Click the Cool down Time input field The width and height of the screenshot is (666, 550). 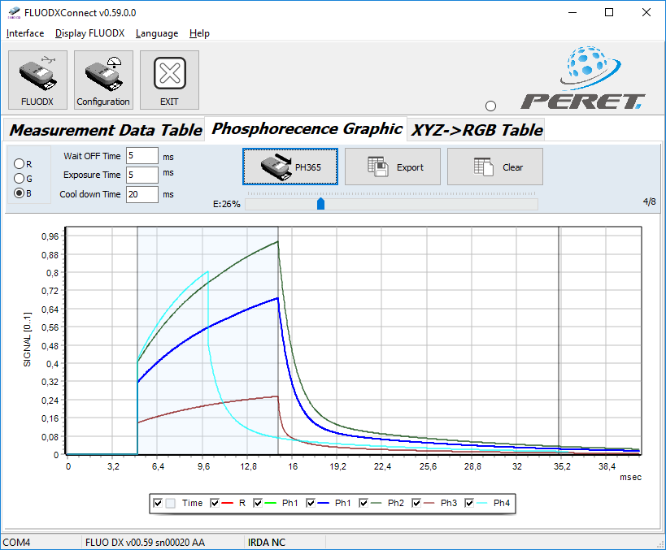click(141, 195)
